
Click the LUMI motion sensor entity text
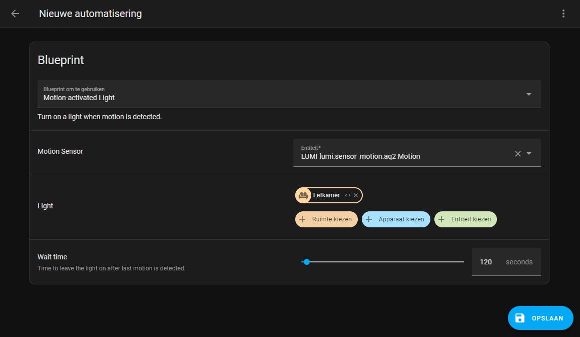pos(360,156)
